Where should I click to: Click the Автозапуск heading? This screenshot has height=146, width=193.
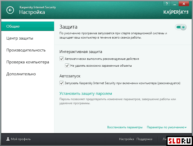(x=70, y=76)
